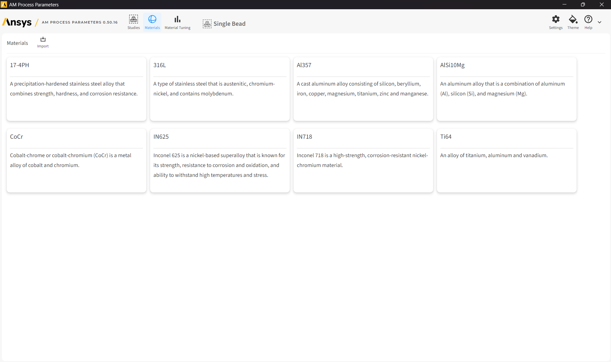Select the Materials toolbar icon
The height and width of the screenshot is (362, 611).
pos(152,22)
